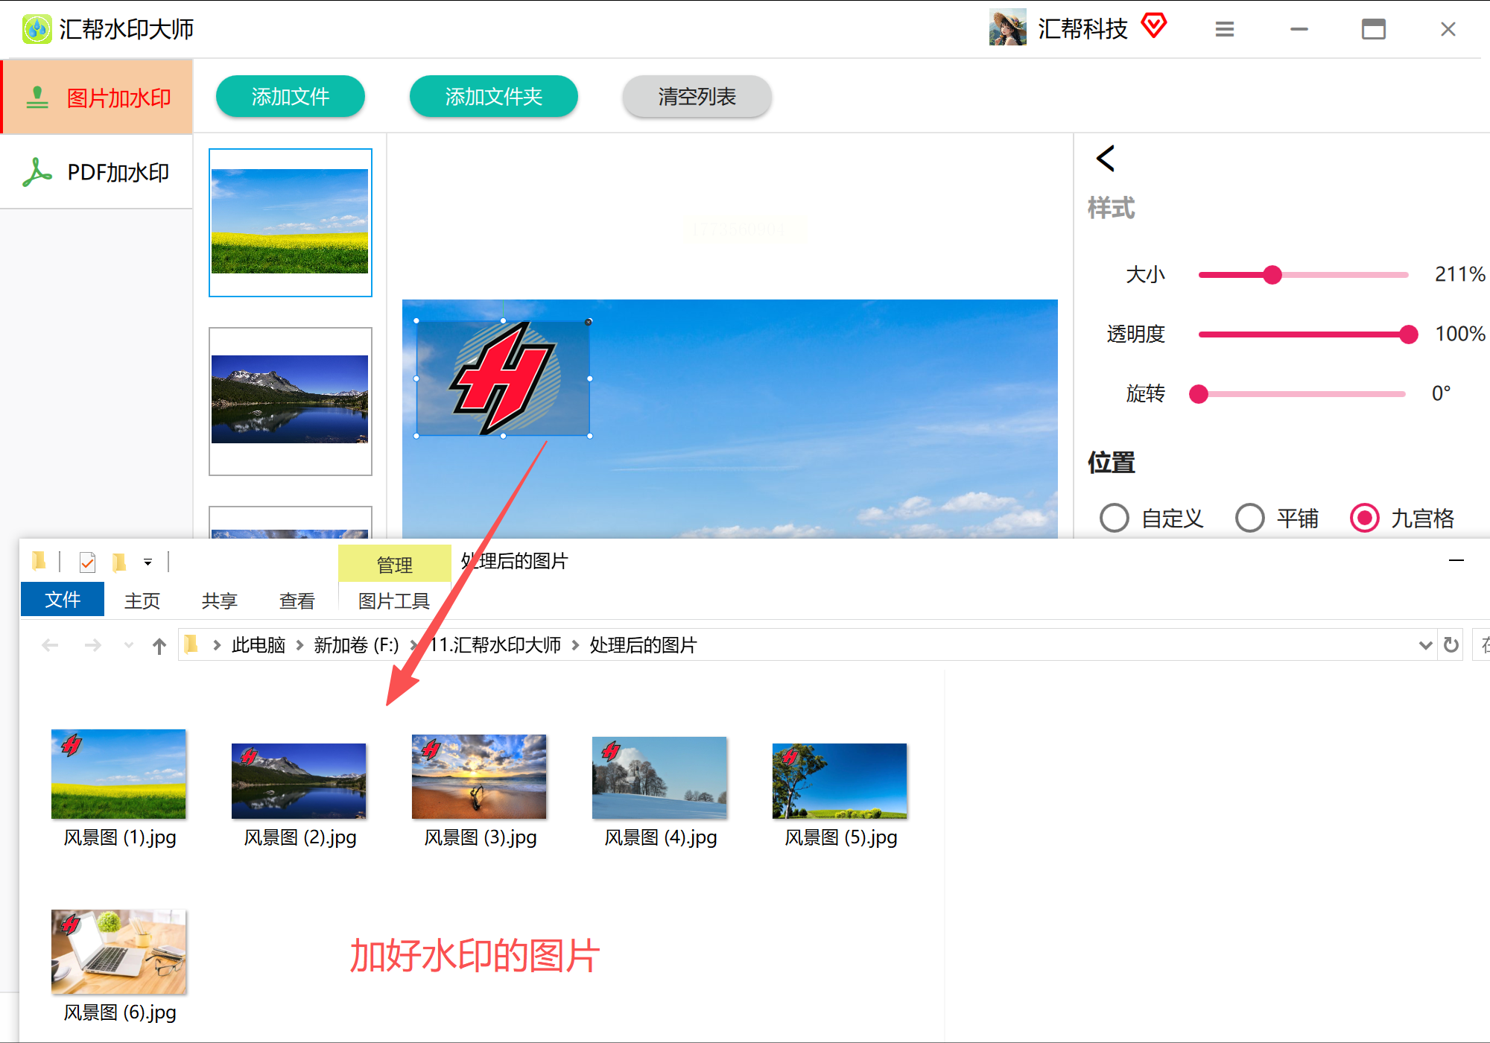Viewport: 1490px width, 1043px height.
Task: Click the 透明度 slider track
Action: [1302, 335]
